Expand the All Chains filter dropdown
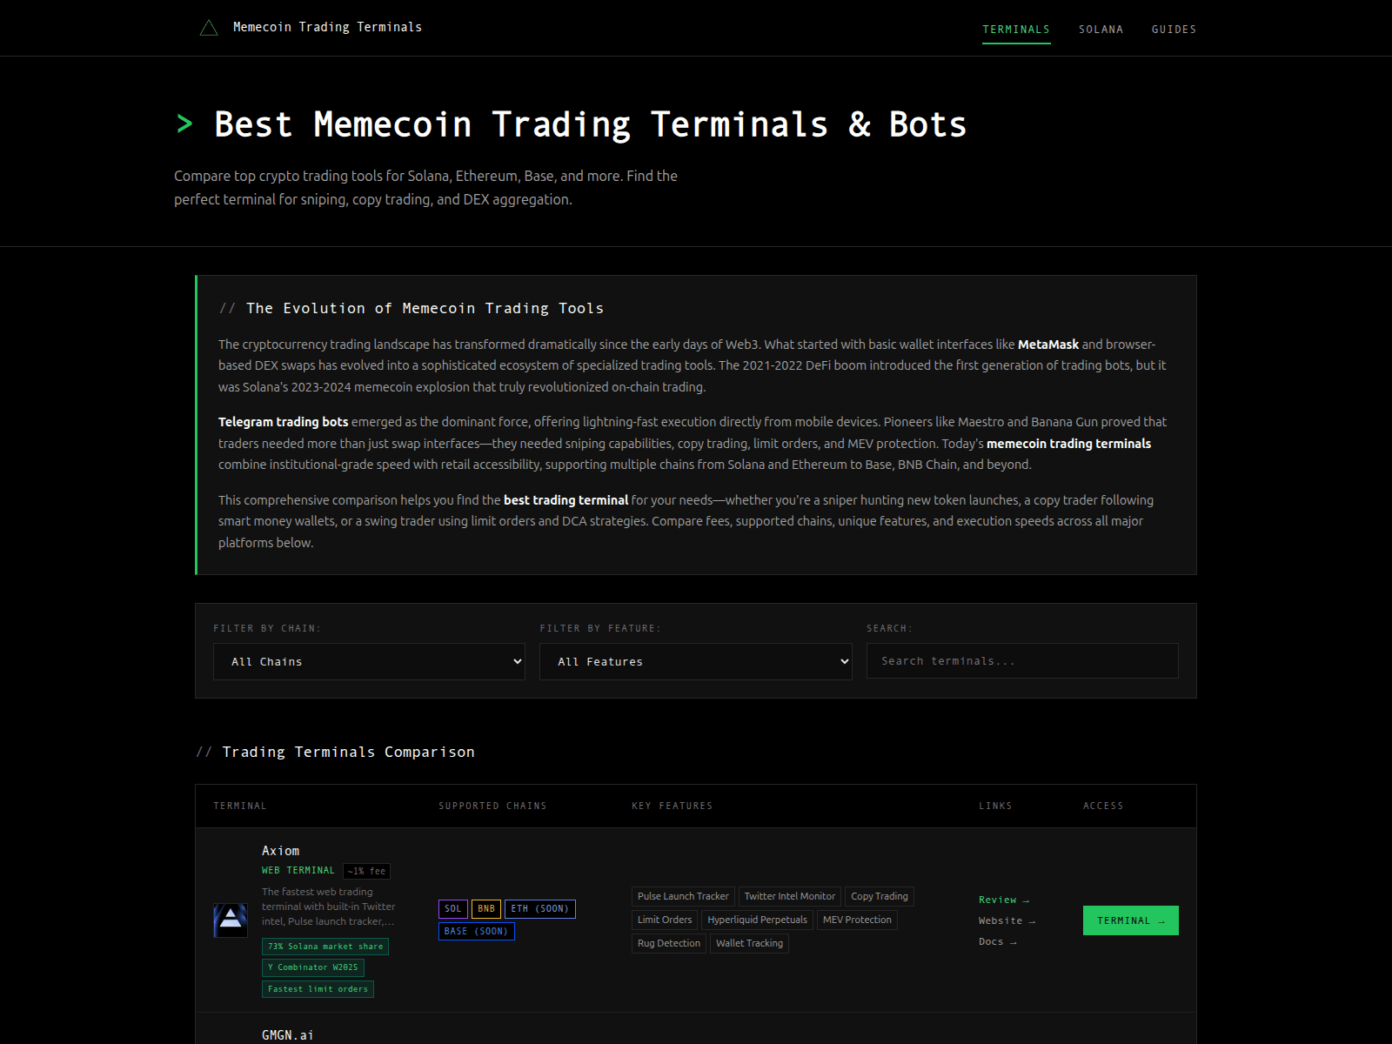 coord(369,661)
